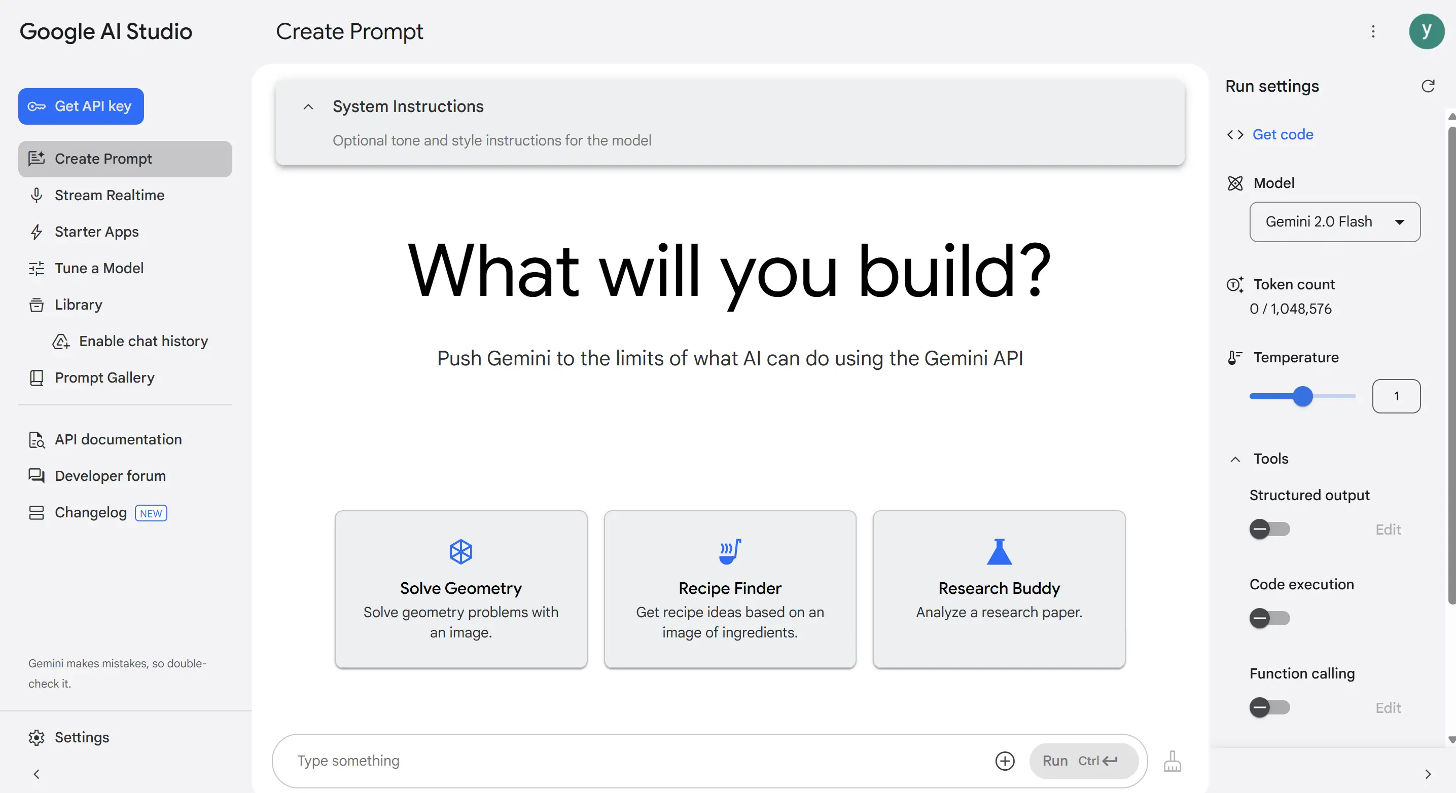Click the Solve Geometry cube icon
The height and width of the screenshot is (793, 1456).
coord(460,551)
